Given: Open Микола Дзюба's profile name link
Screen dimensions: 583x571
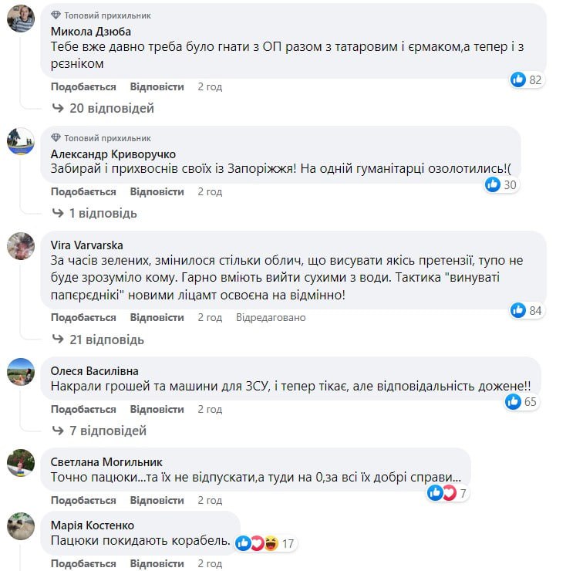Looking at the screenshot, I should (x=91, y=32).
